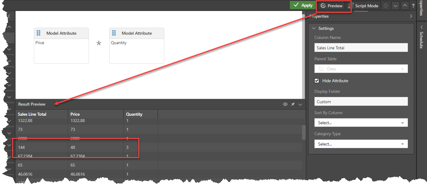The height and width of the screenshot is (186, 427).
Task: Toggle visibility eye in Result Preview header
Action: click(285, 104)
